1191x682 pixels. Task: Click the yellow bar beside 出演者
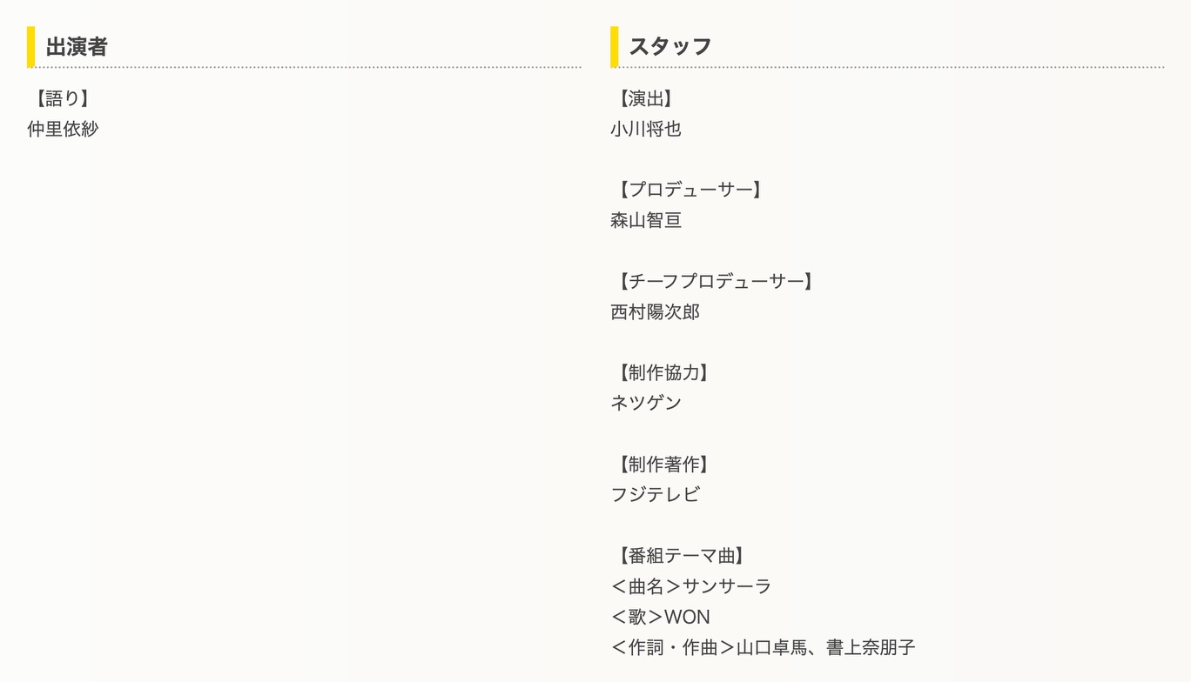click(31, 47)
